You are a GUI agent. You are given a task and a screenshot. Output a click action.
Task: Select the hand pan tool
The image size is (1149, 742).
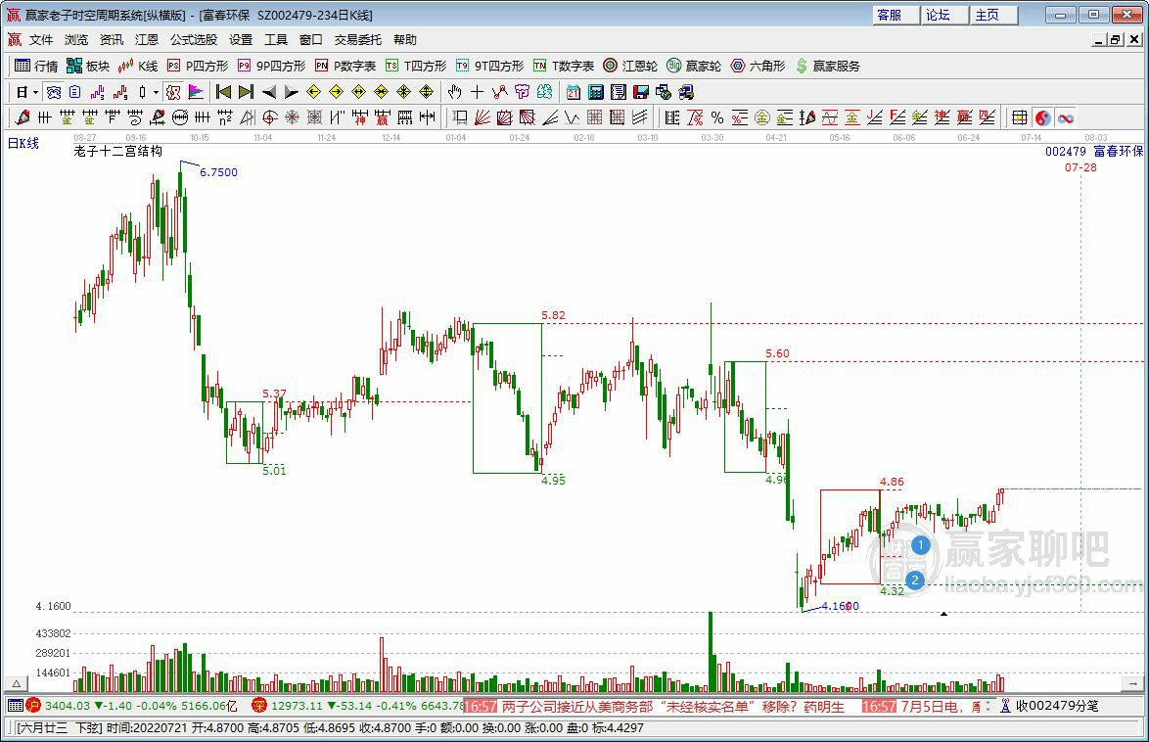point(454,92)
